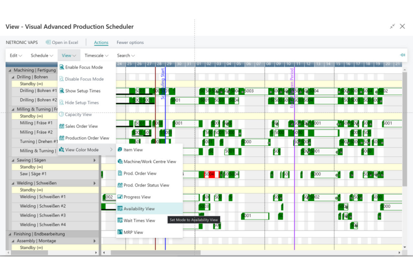Viewport: 413px width, 275px height.
Task: Select Availability View from the submenu
Action: point(139,209)
